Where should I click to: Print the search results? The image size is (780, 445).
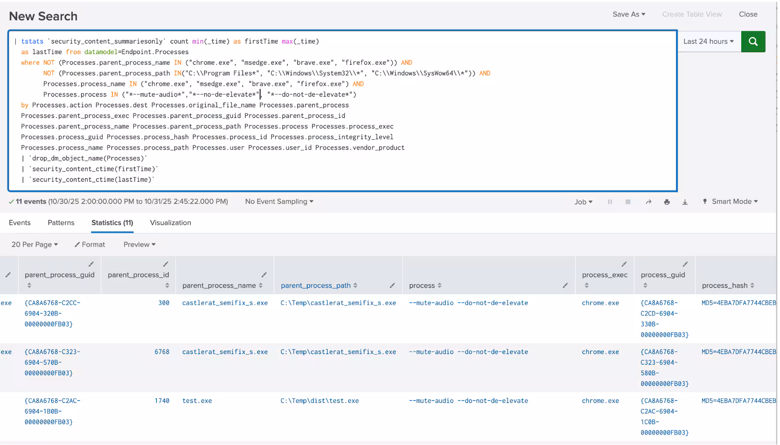[667, 202]
